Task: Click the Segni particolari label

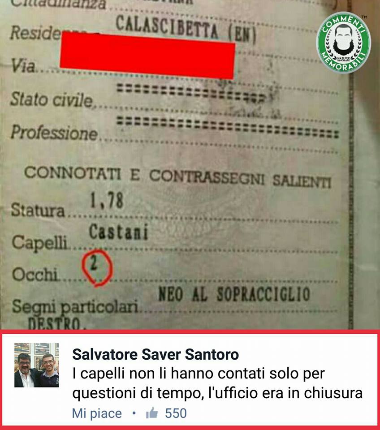Action: (x=75, y=306)
